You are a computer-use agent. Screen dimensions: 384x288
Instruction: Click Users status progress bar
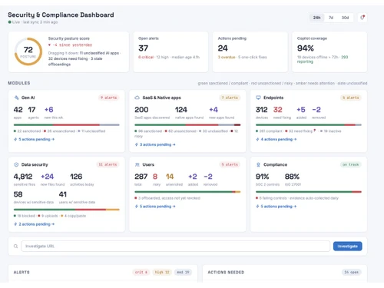point(187,192)
